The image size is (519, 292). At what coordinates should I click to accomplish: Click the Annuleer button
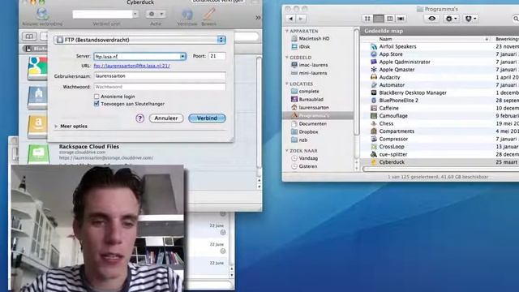[166, 118]
